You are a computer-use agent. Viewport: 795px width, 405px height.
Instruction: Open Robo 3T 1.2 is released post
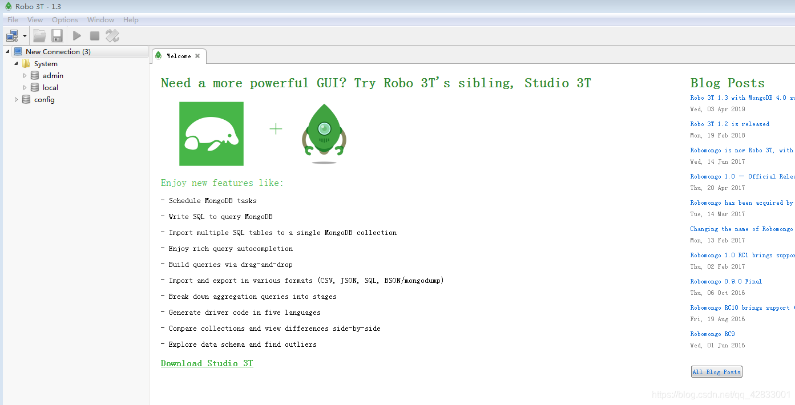729,124
